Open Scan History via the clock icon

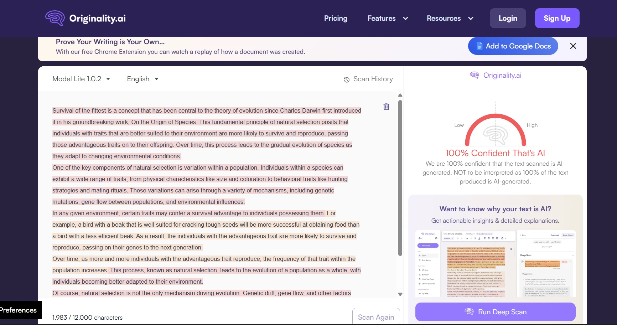tap(347, 79)
